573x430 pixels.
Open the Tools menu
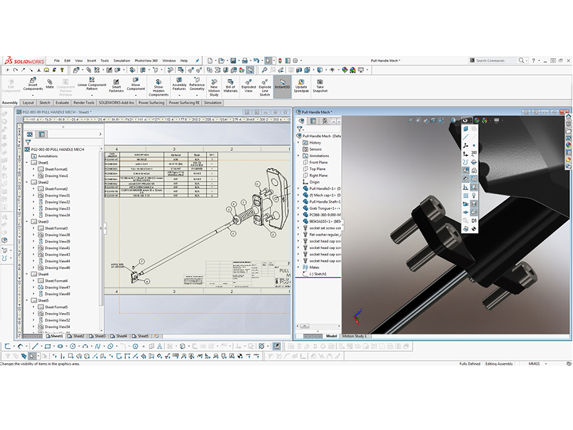(x=105, y=60)
